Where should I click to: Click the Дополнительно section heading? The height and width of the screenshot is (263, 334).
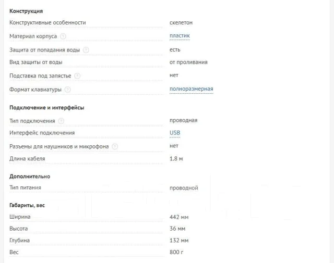[x=30, y=177]
